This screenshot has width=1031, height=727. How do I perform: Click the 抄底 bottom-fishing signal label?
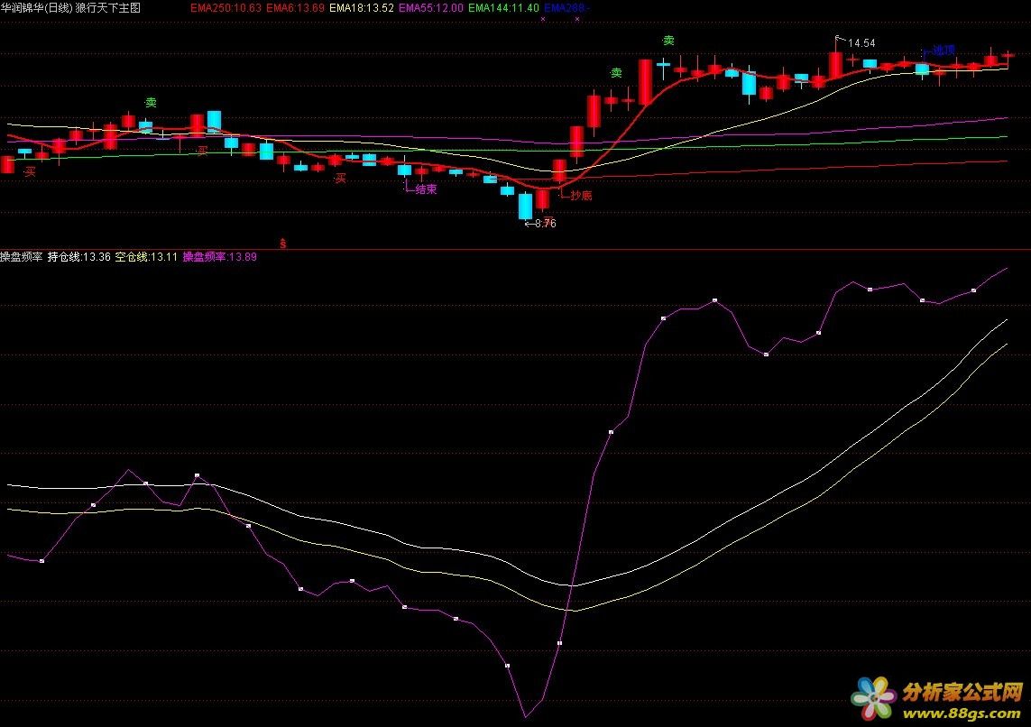coord(581,195)
